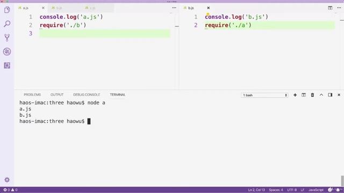Change encoding via UTF-8 status item

tap(292, 190)
